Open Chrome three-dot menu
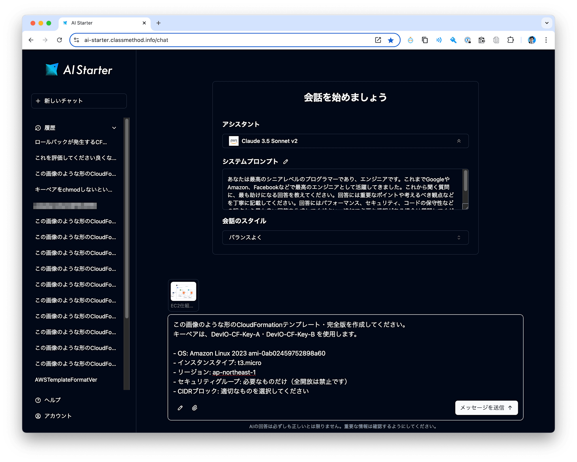This screenshot has width=577, height=462. point(546,40)
